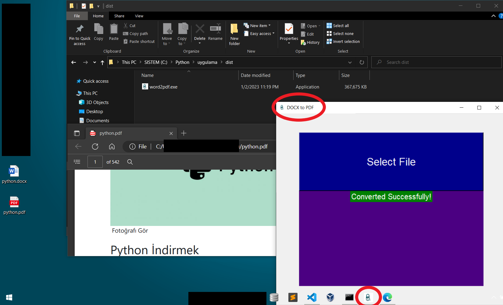Viewport: 503px width, 305px height.
Task: Click the Properties icon in the ribbon
Action: [289, 29]
